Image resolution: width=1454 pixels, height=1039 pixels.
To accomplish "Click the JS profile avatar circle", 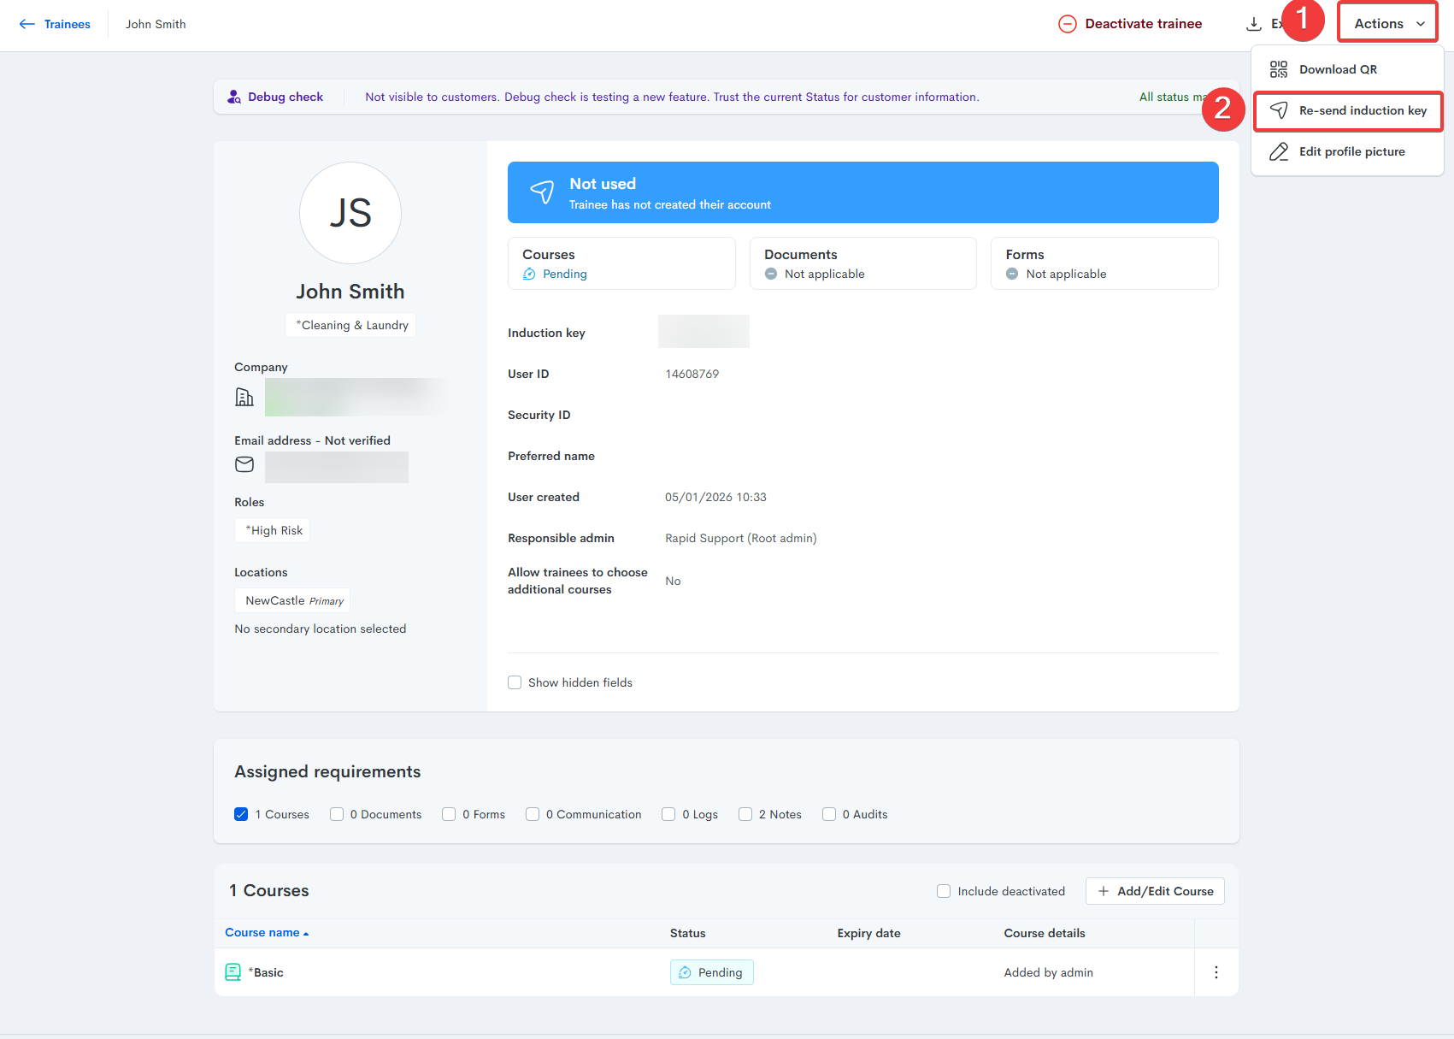I will [350, 213].
